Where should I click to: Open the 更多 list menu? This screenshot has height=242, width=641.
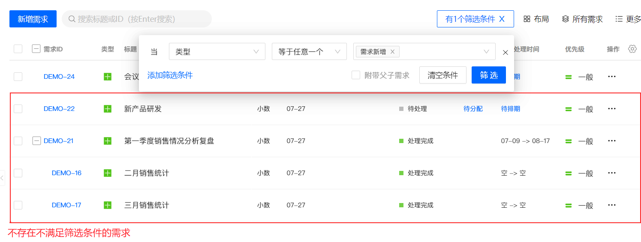click(619, 19)
